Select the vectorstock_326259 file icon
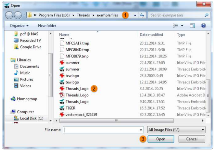Viewport: 216px width, 152px height. [62, 115]
